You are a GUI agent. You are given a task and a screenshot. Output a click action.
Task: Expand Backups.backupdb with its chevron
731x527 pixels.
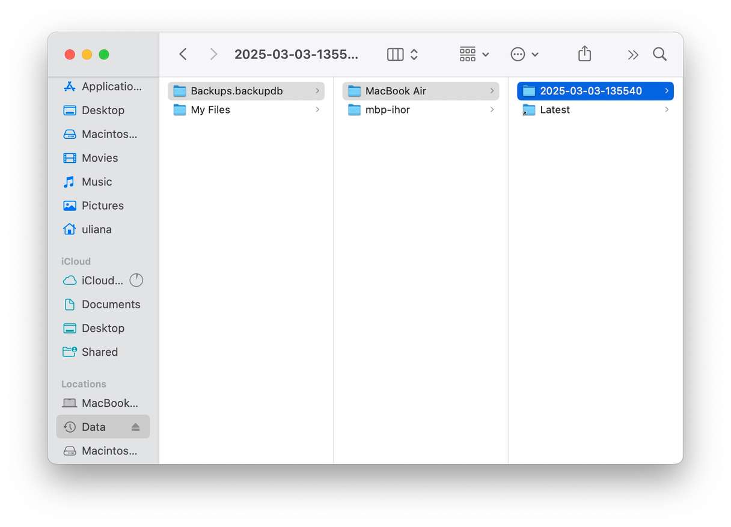coord(317,91)
